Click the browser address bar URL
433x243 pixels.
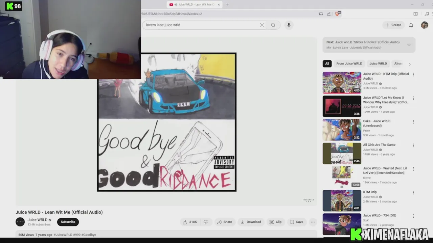click(172, 14)
